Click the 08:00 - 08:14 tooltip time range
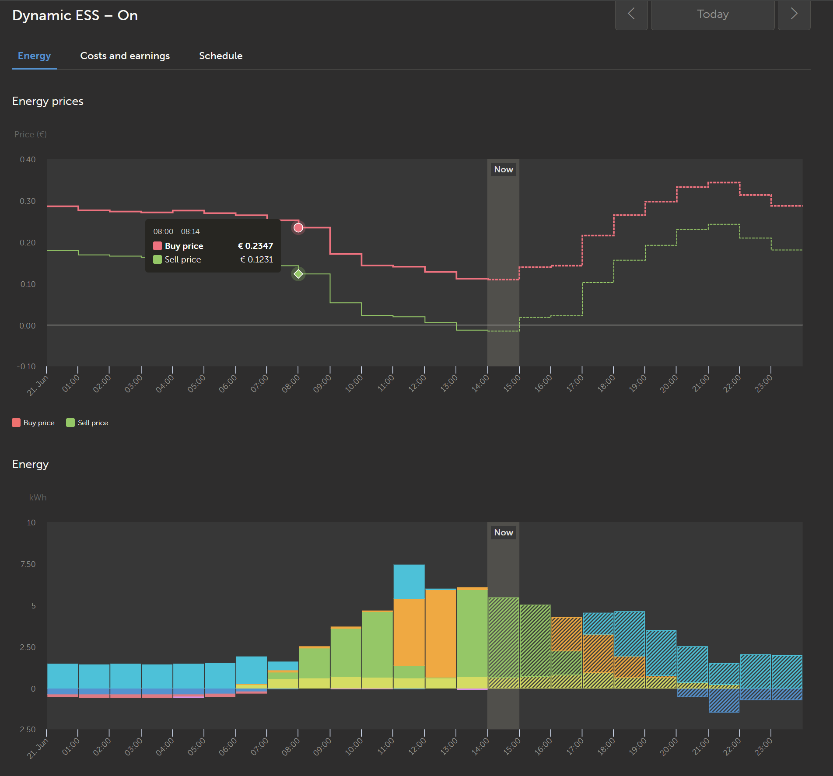This screenshot has height=776, width=833. 176,231
